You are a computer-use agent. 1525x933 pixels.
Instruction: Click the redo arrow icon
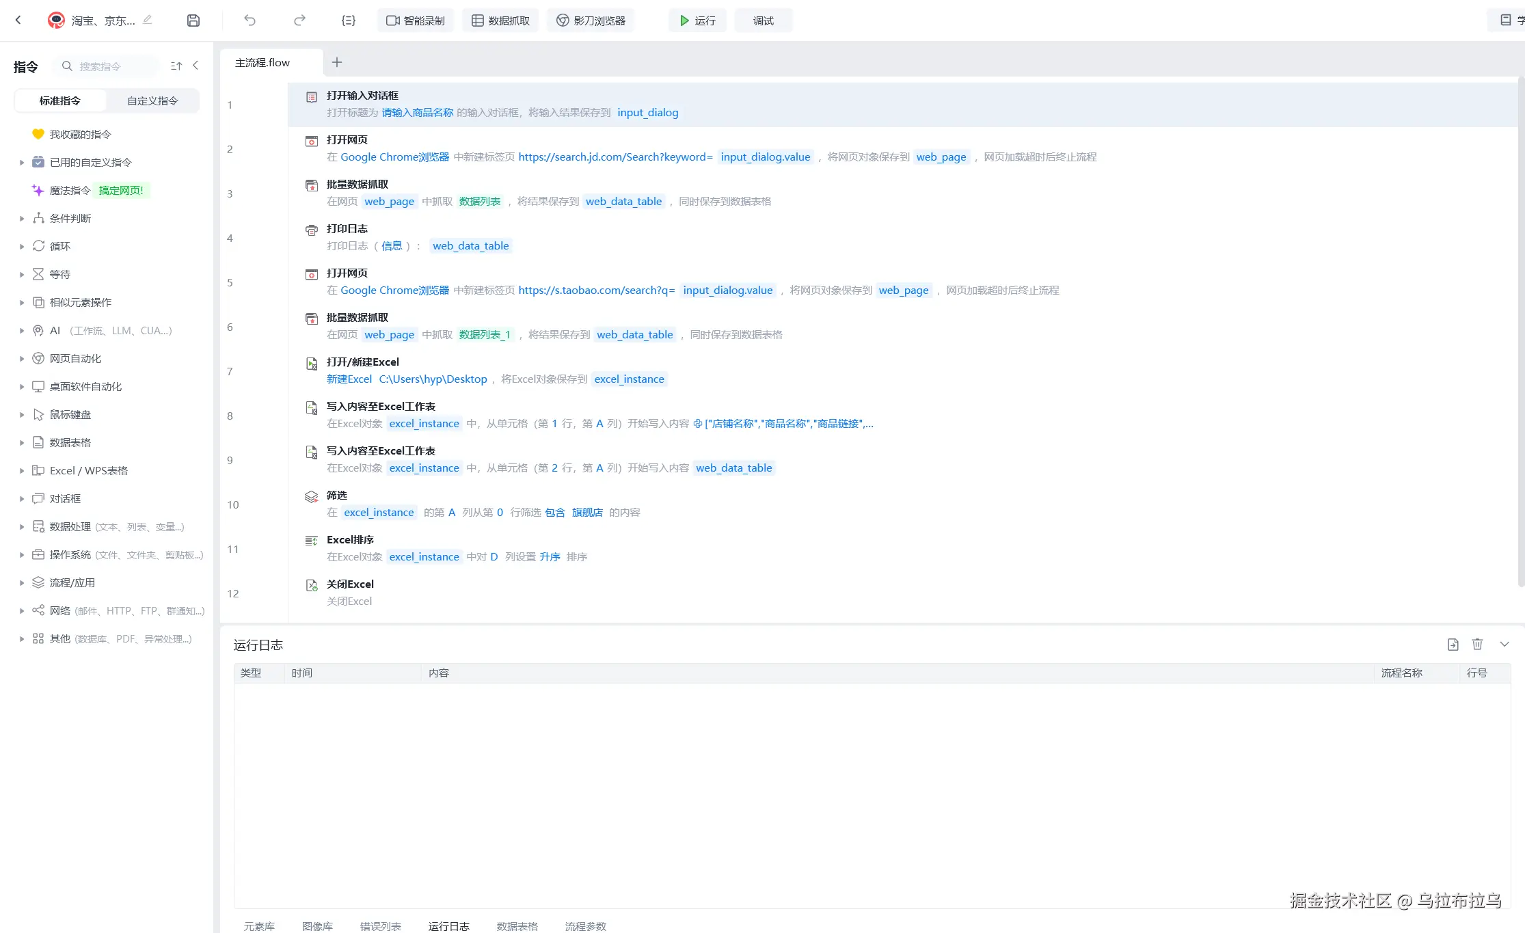coord(299,21)
